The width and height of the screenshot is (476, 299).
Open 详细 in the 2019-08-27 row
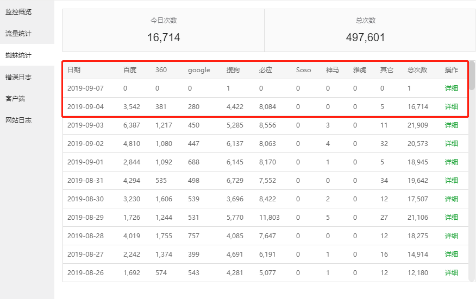452,255
